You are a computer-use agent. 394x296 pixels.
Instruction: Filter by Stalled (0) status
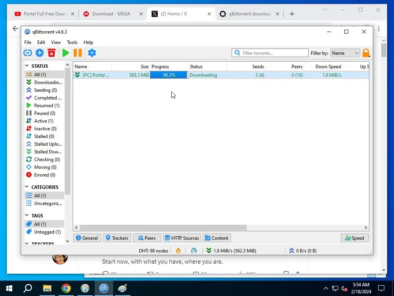pos(45,136)
